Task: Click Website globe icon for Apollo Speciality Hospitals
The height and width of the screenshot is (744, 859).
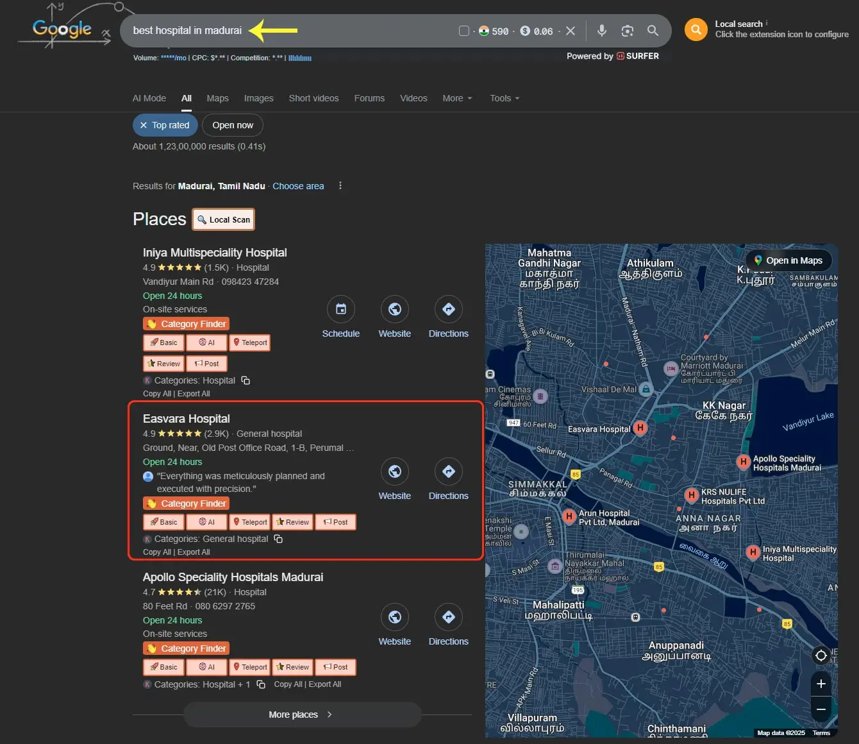Action: coord(394,618)
